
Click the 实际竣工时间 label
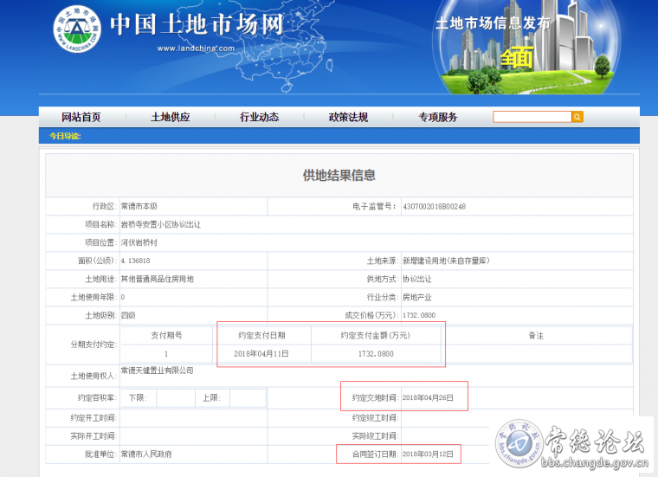click(375, 436)
